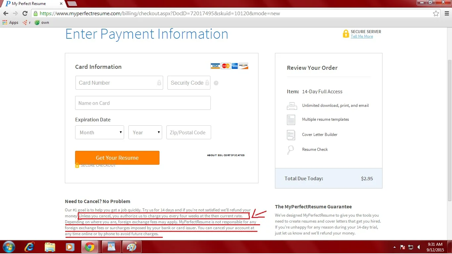Click the Get Your Resume button
Viewport: 452px width, 254px height.
pos(117,158)
